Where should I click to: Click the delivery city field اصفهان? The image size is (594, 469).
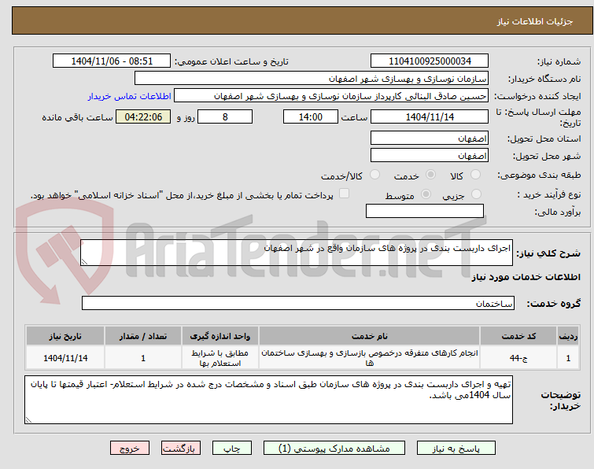tap(430, 155)
